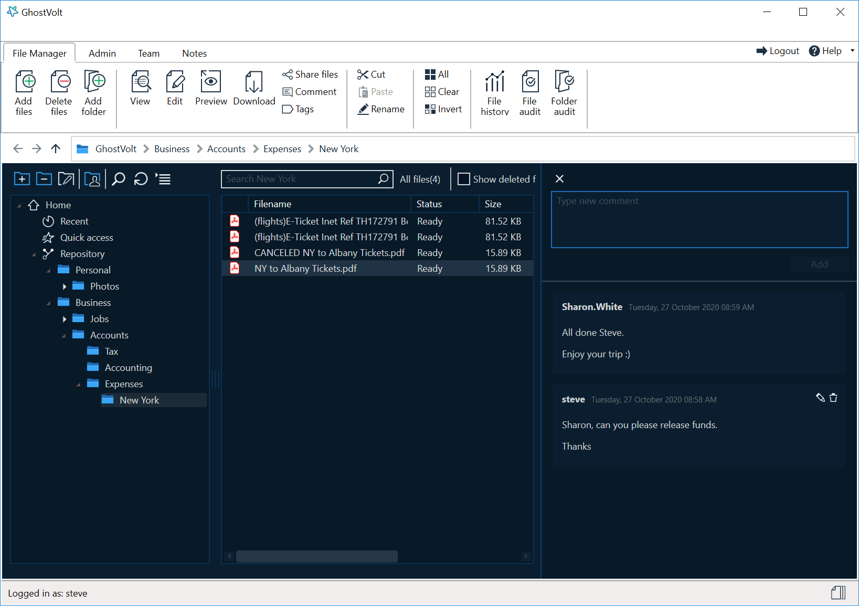Sort by the Filename column header
859x606 pixels.
click(x=330, y=204)
